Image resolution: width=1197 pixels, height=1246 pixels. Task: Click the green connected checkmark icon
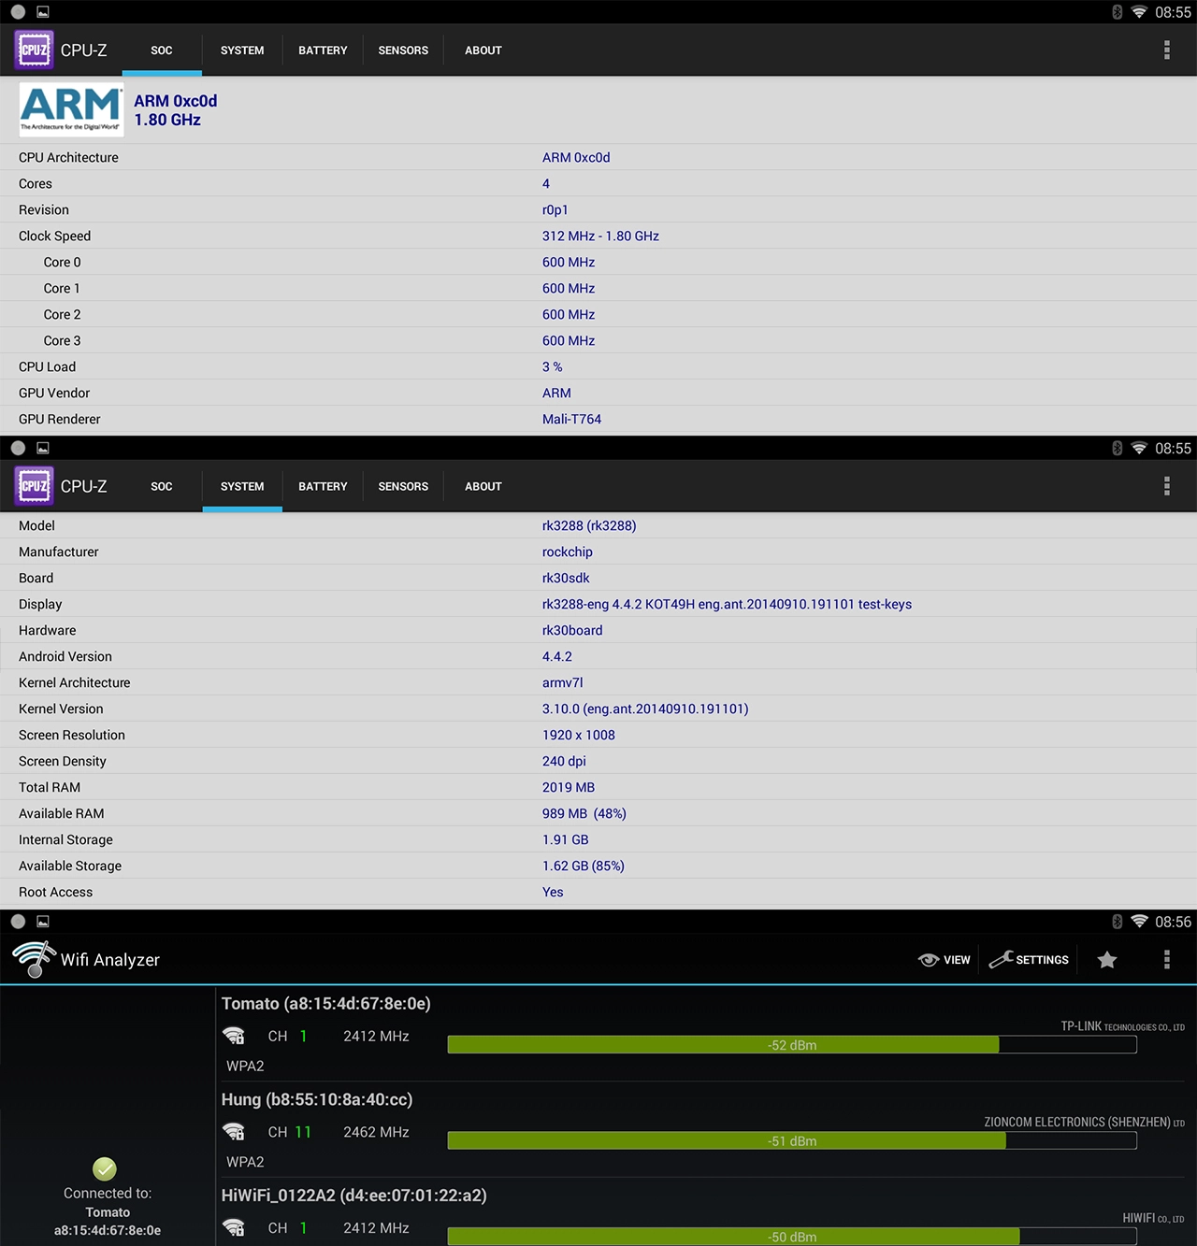tap(105, 1168)
